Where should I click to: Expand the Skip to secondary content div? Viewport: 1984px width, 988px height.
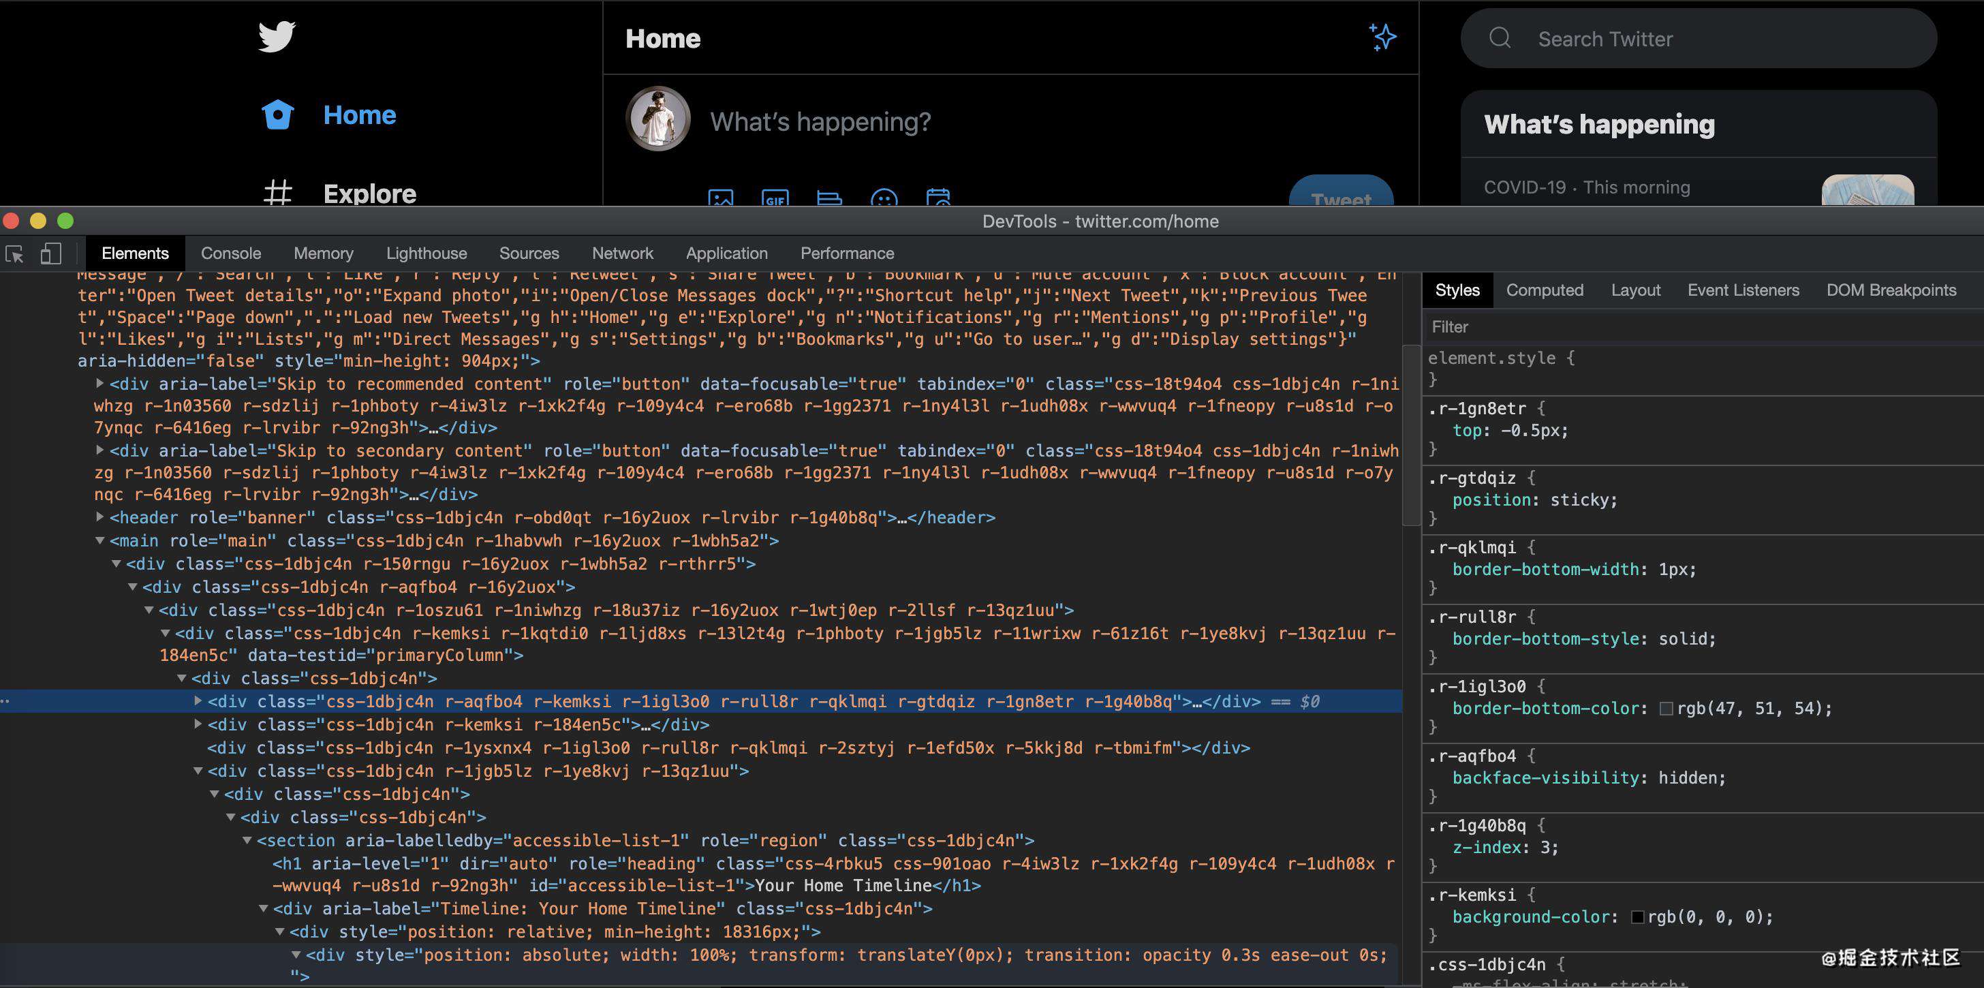point(100,450)
